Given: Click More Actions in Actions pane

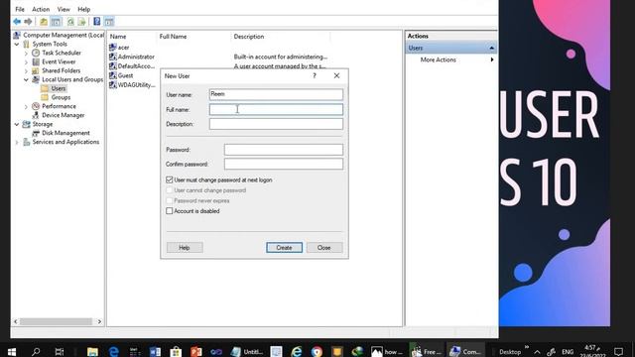Looking at the screenshot, I should (x=439, y=59).
